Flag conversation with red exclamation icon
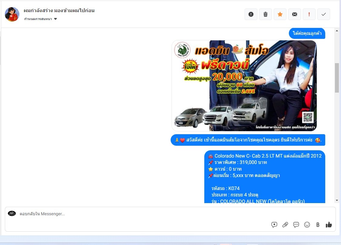 (x=309, y=14)
